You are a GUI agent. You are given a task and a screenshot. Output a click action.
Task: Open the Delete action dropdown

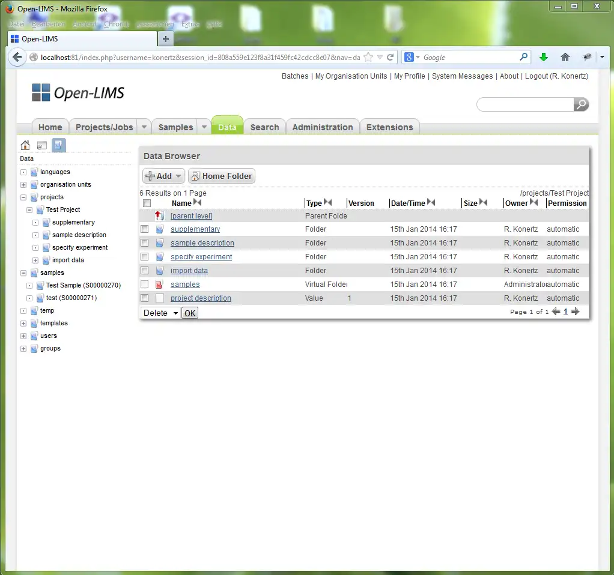160,313
